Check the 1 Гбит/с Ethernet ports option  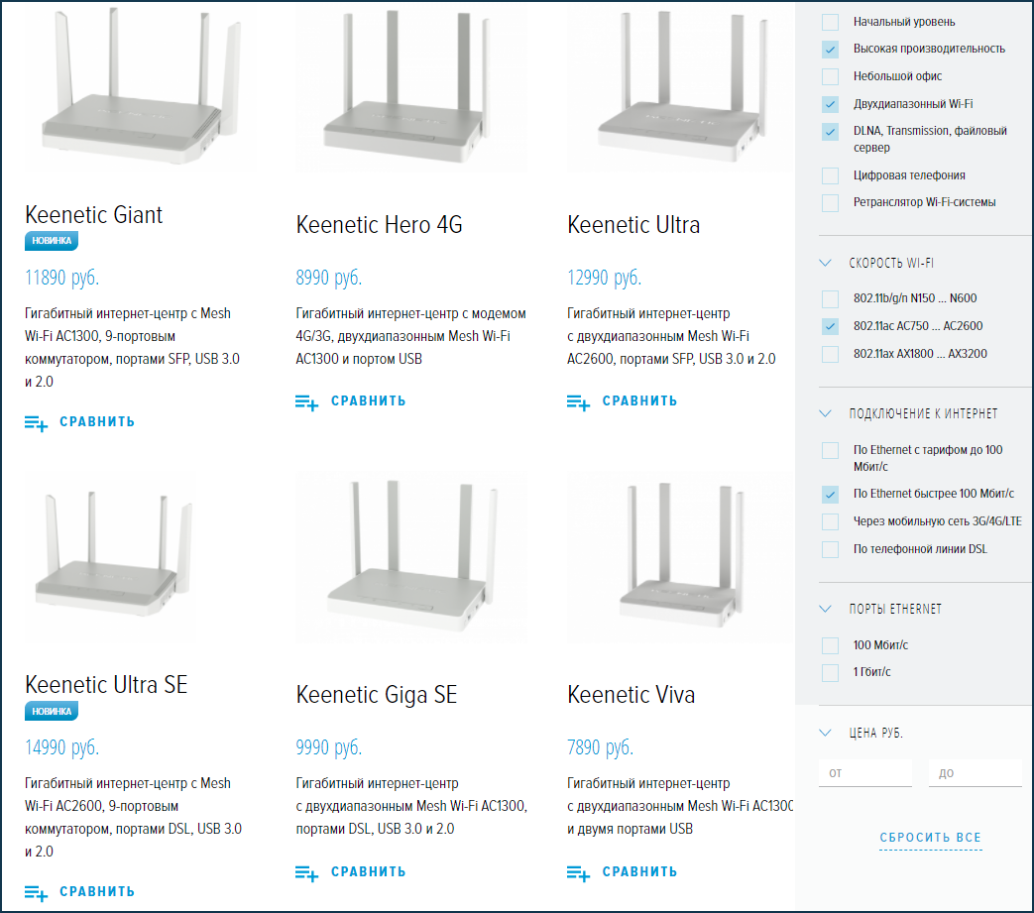[x=830, y=673]
